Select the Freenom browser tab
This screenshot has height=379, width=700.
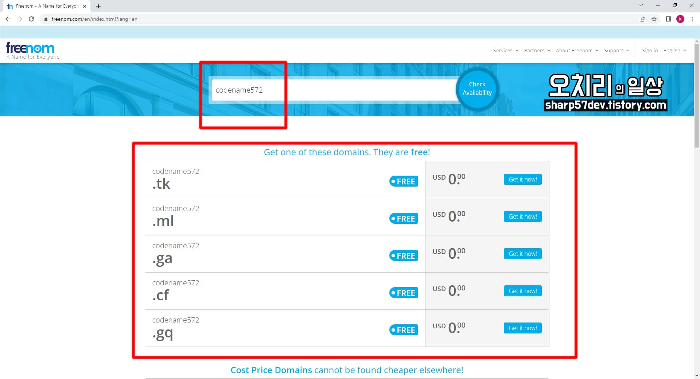(47, 6)
